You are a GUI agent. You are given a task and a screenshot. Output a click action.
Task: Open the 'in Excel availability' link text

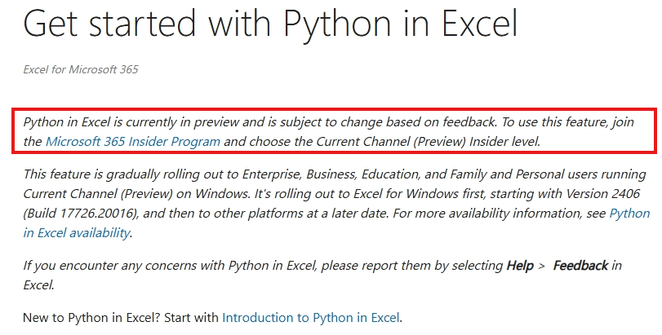[77, 232]
